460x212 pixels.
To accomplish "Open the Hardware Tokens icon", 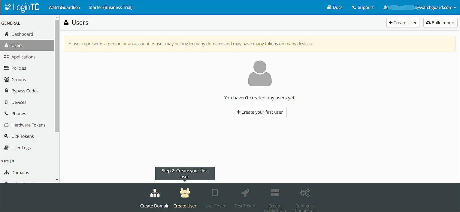I will coord(7,125).
